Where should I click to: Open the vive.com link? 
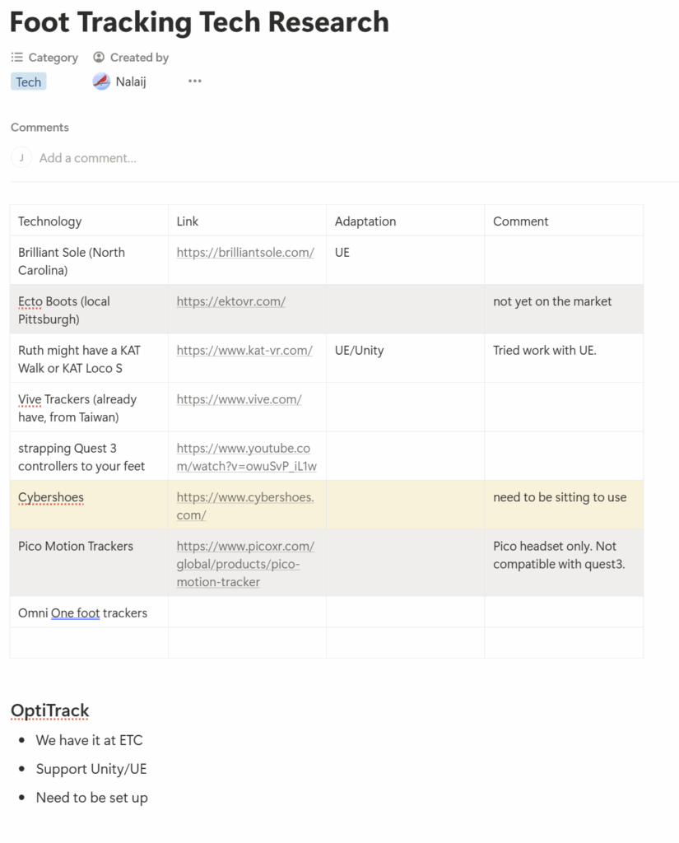click(239, 399)
